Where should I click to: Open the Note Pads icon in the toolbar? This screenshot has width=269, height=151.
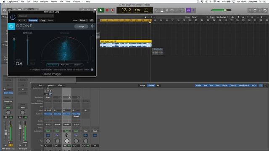[x=255, y=10]
